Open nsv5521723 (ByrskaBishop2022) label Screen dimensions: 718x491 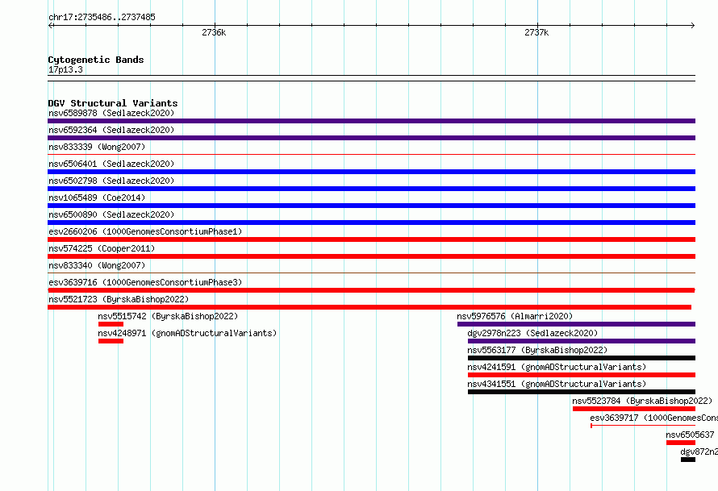click(x=119, y=299)
